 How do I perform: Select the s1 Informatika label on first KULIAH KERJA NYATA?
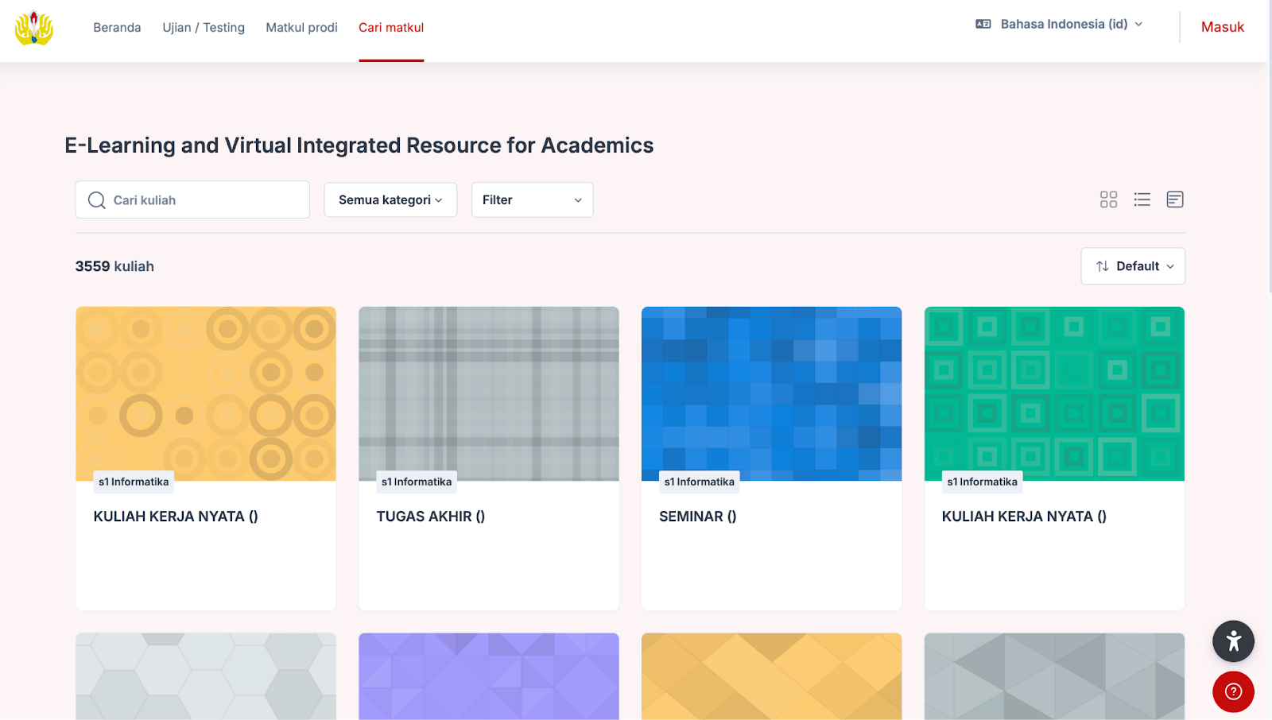pos(133,482)
